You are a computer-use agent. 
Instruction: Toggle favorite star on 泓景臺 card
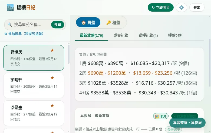pos(52,106)
